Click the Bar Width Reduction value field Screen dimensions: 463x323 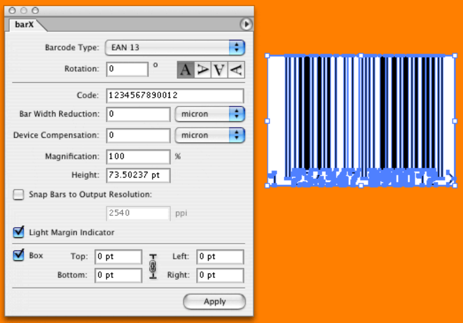click(138, 114)
